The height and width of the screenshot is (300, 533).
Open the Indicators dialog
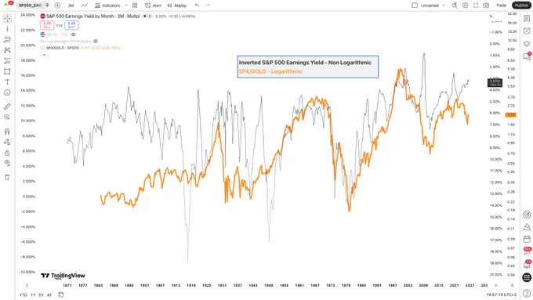[107, 5]
